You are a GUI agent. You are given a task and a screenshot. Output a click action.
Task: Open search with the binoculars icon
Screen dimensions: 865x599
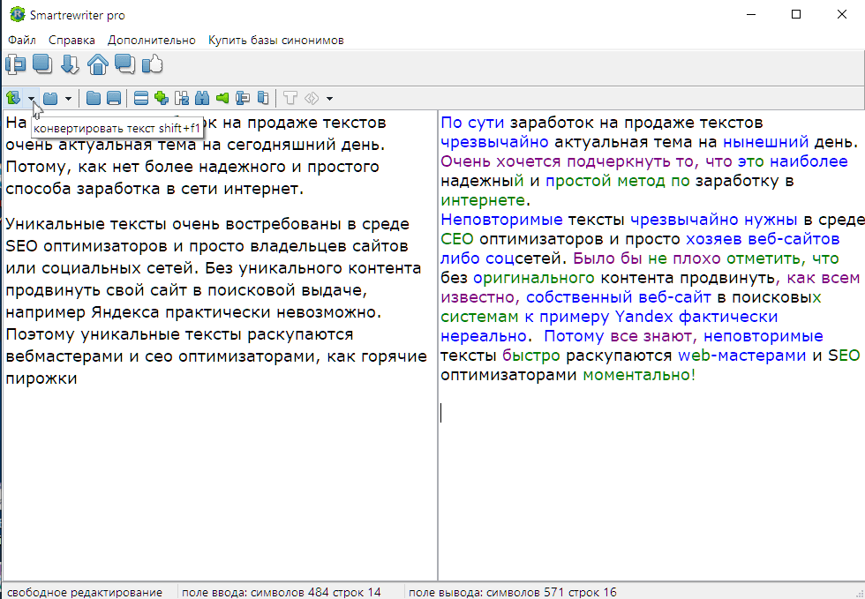(x=202, y=99)
